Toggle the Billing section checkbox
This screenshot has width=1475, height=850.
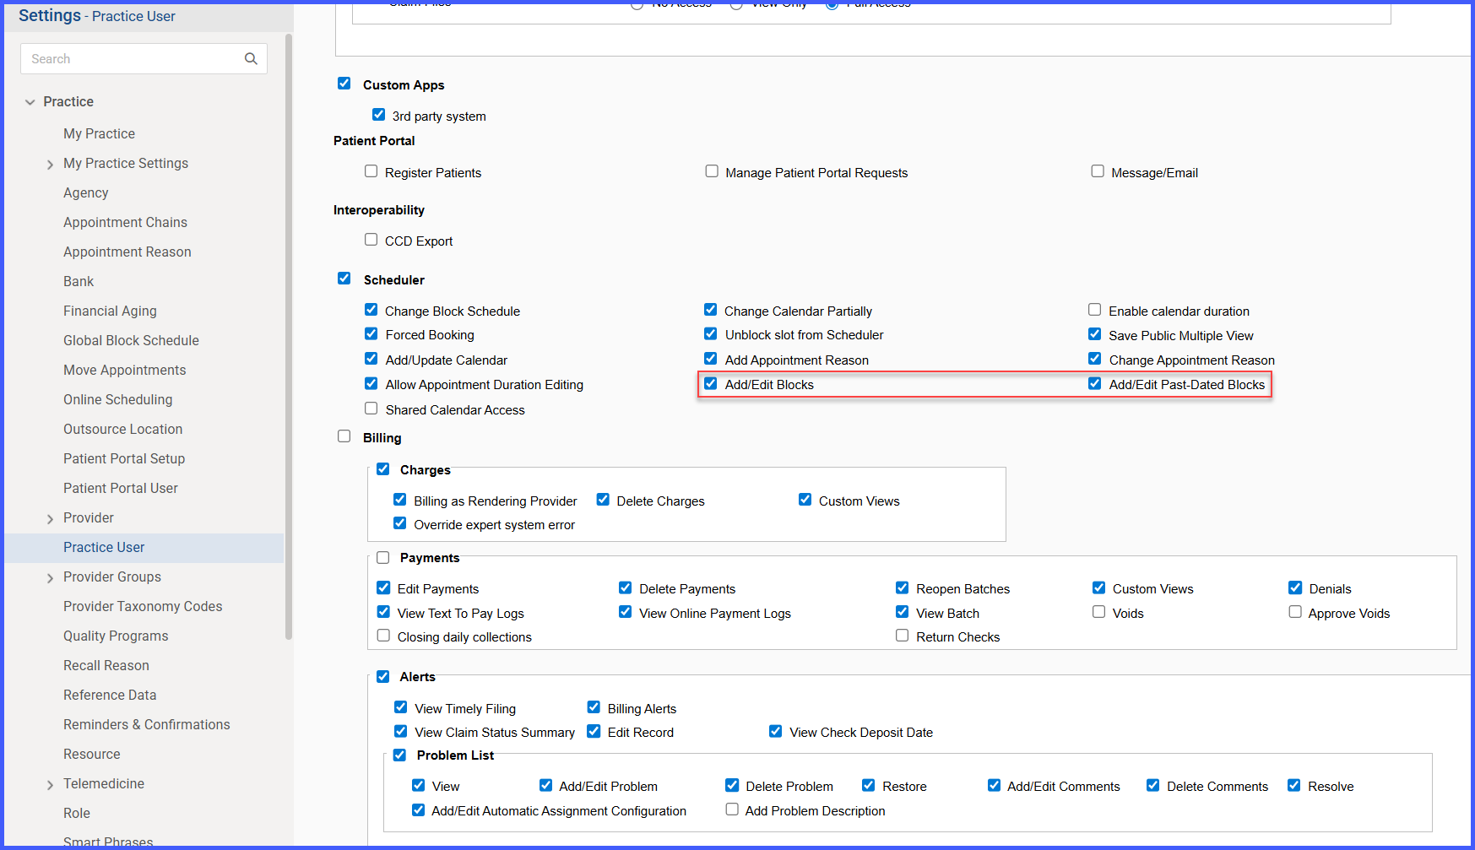point(344,436)
